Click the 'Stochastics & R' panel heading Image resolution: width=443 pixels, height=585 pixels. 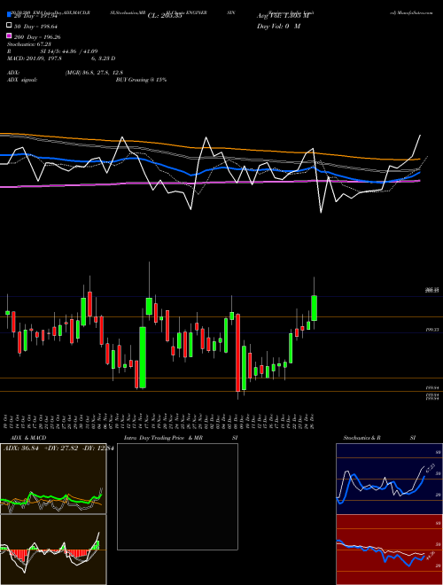point(361,438)
